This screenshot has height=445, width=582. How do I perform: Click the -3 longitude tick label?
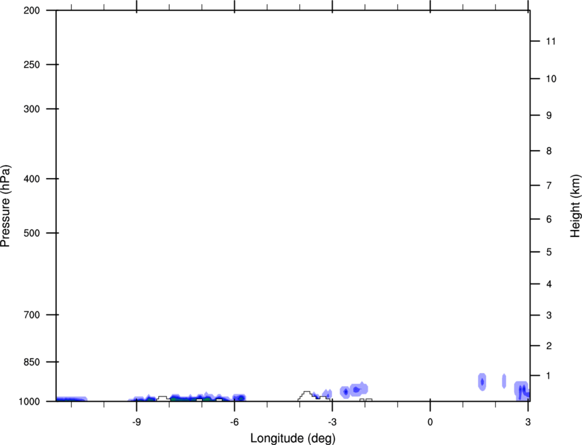coord(332,422)
